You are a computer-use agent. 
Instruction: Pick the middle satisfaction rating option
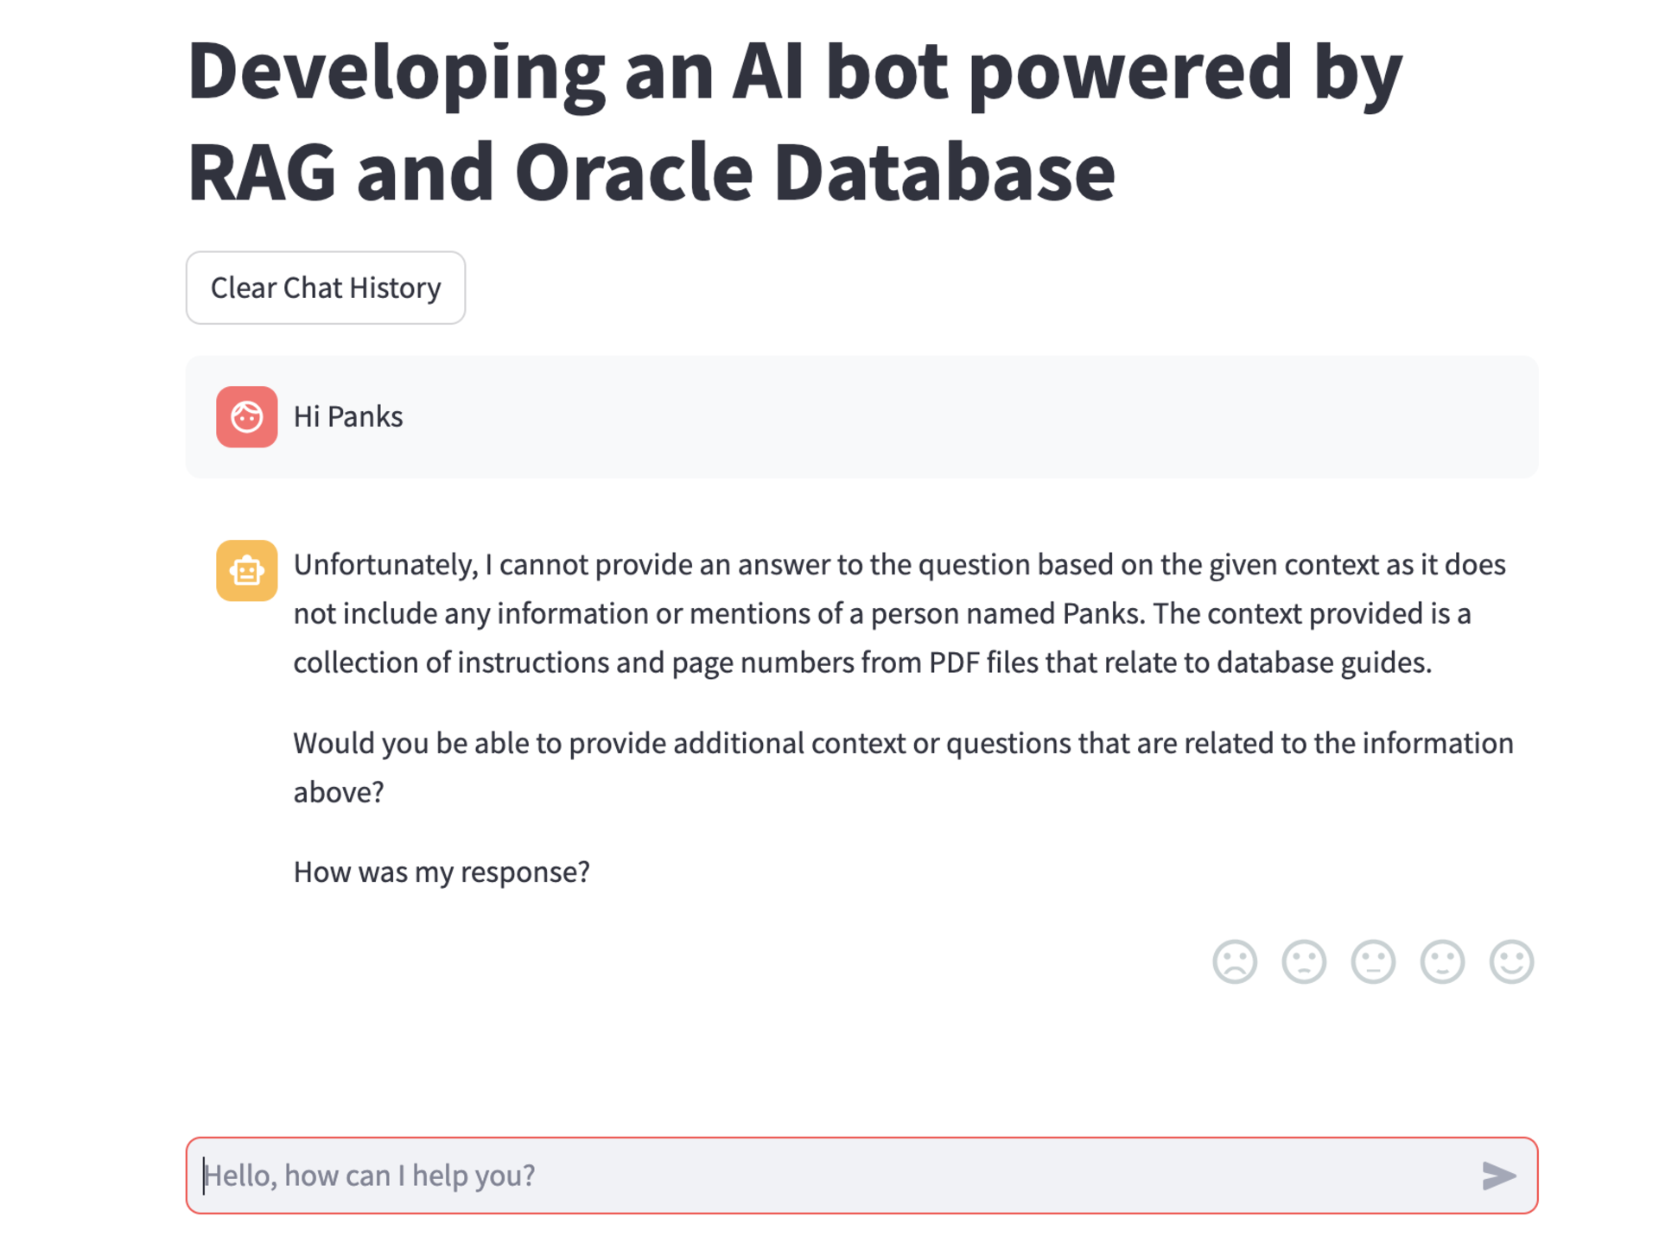click(1373, 961)
